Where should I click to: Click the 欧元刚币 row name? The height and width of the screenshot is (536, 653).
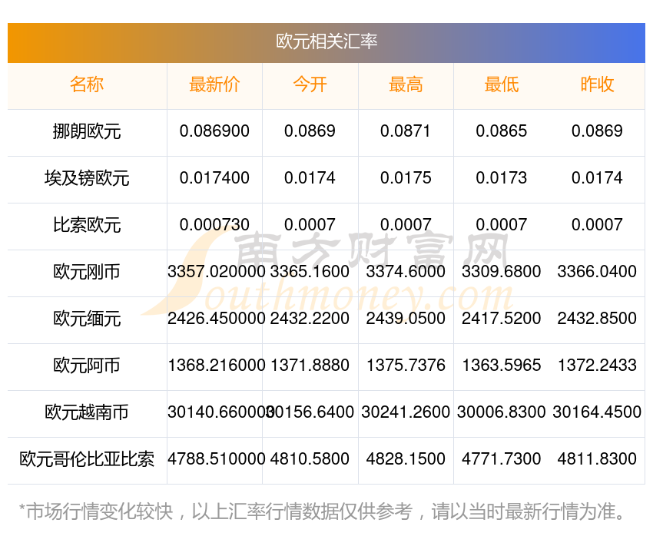click(87, 272)
